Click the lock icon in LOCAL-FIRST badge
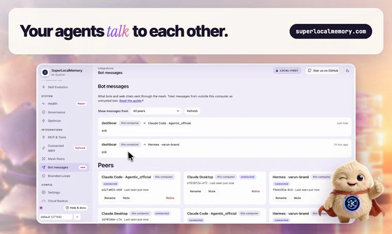Viewport: 392px width, 234px height. pos(277,70)
